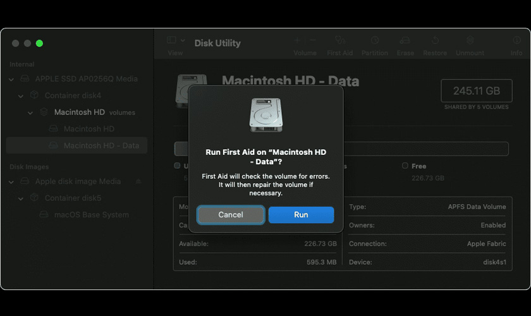The image size is (531, 316).
Task: Click the Macintosh HD - Data heading
Action: tap(290, 82)
